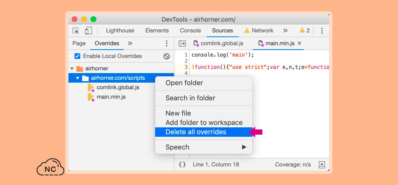Show more DevTools panels chevron
The height and width of the screenshot is (185, 398).
(285, 31)
